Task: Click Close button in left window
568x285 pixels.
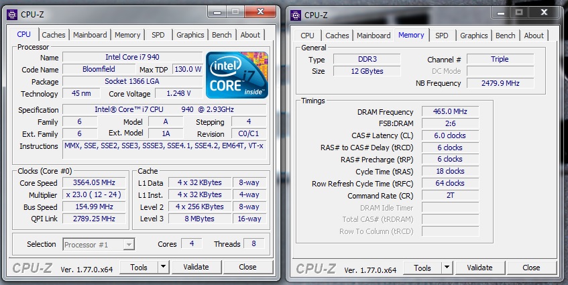Action: pos(247,268)
